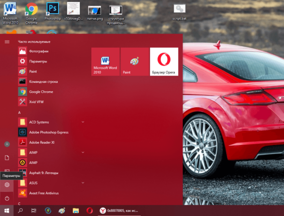284x216 pixels.
Task: Click the letter A section header
Action: 19,112
